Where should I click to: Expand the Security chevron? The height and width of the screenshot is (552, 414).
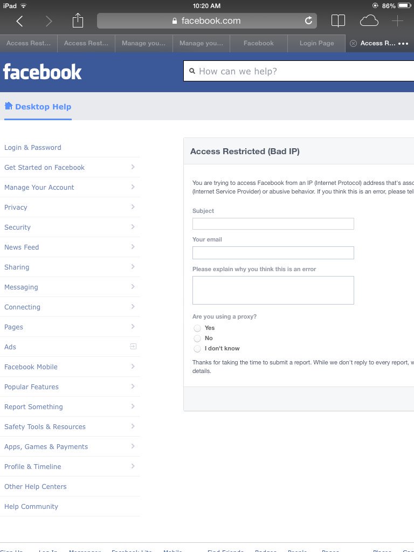(133, 227)
